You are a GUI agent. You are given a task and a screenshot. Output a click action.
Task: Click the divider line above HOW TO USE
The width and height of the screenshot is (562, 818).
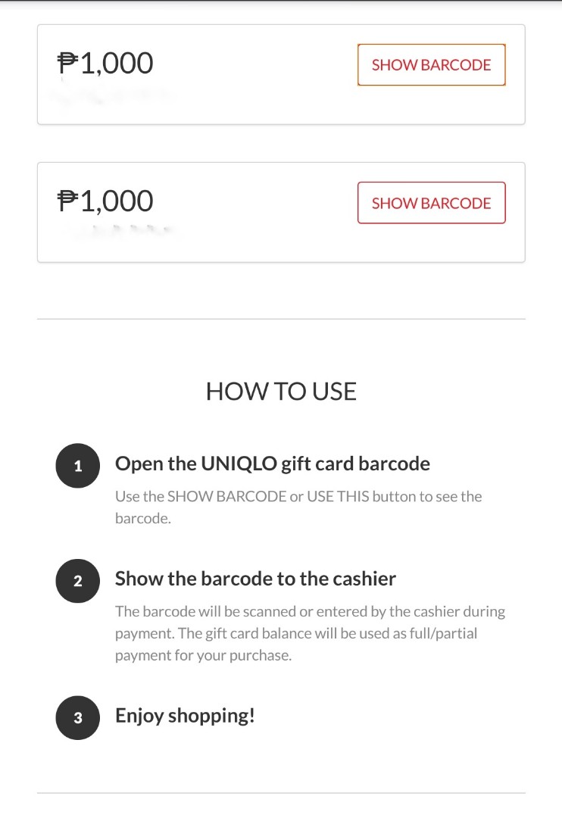click(x=281, y=317)
